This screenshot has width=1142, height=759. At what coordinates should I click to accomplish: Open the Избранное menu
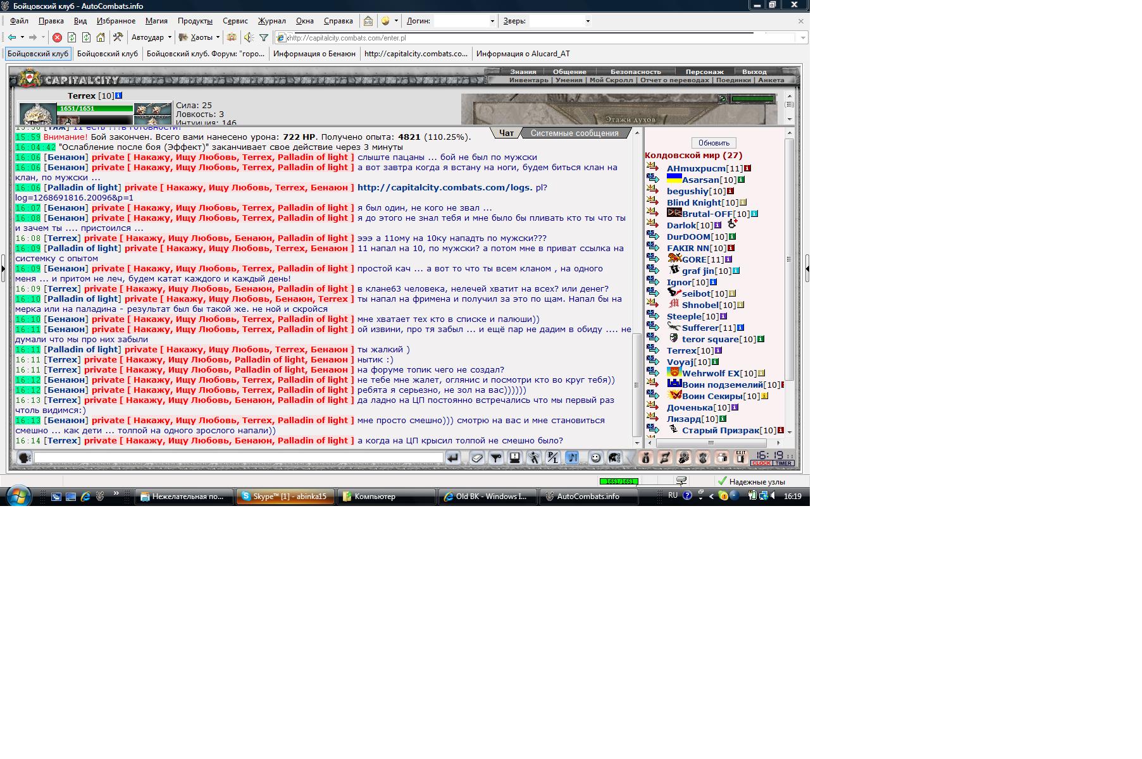tap(116, 21)
